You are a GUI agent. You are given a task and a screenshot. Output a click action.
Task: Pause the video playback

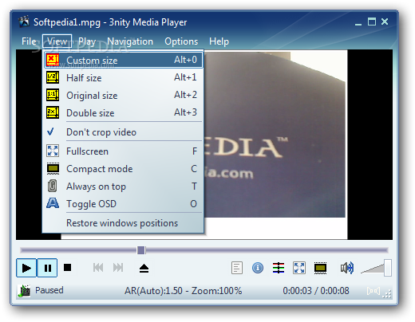click(x=47, y=268)
